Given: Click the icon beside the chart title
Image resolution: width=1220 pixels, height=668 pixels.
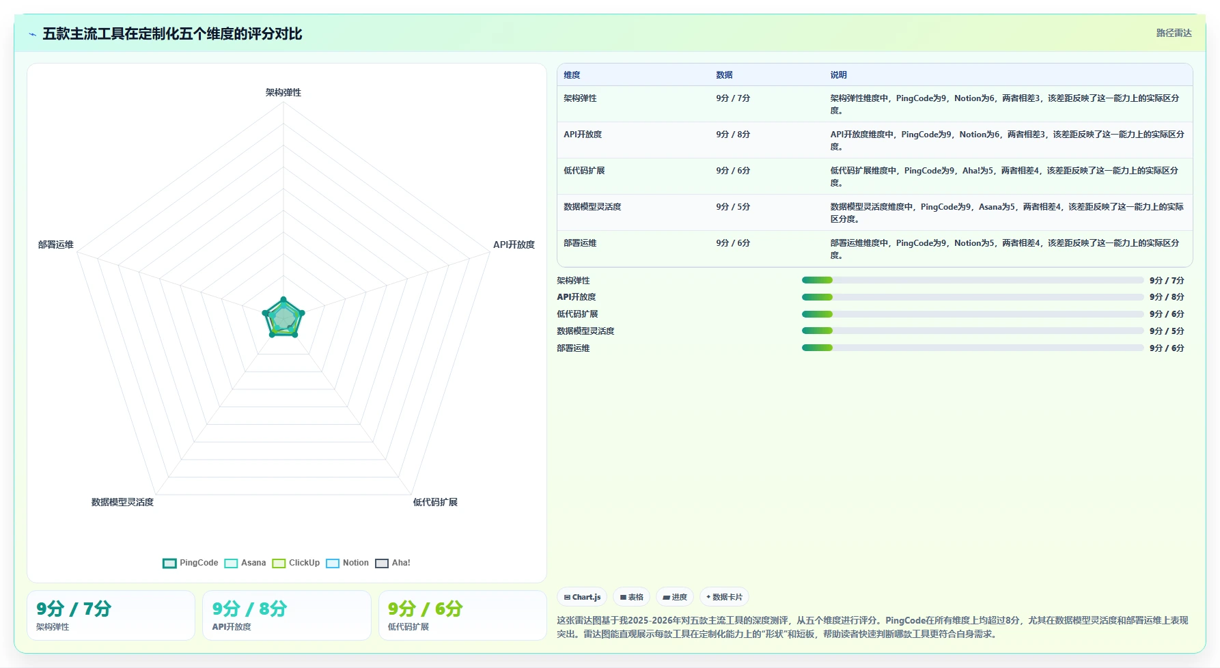Looking at the screenshot, I should coord(32,34).
